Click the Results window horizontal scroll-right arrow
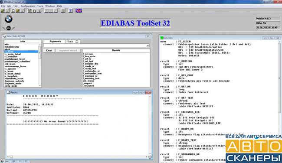The width and height of the screenshot is (282, 163). tap(146, 157)
